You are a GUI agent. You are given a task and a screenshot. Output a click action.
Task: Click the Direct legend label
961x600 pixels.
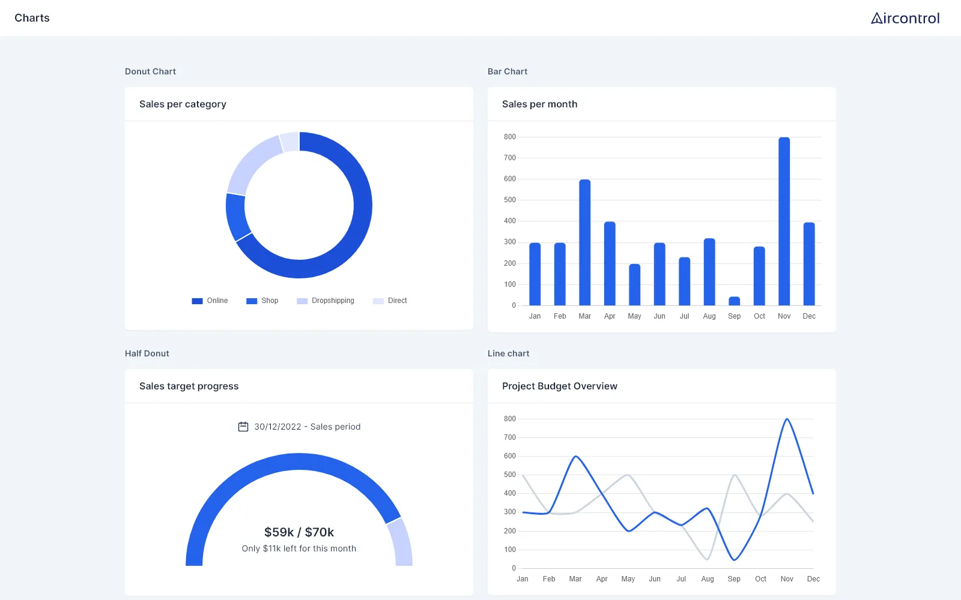pos(398,301)
